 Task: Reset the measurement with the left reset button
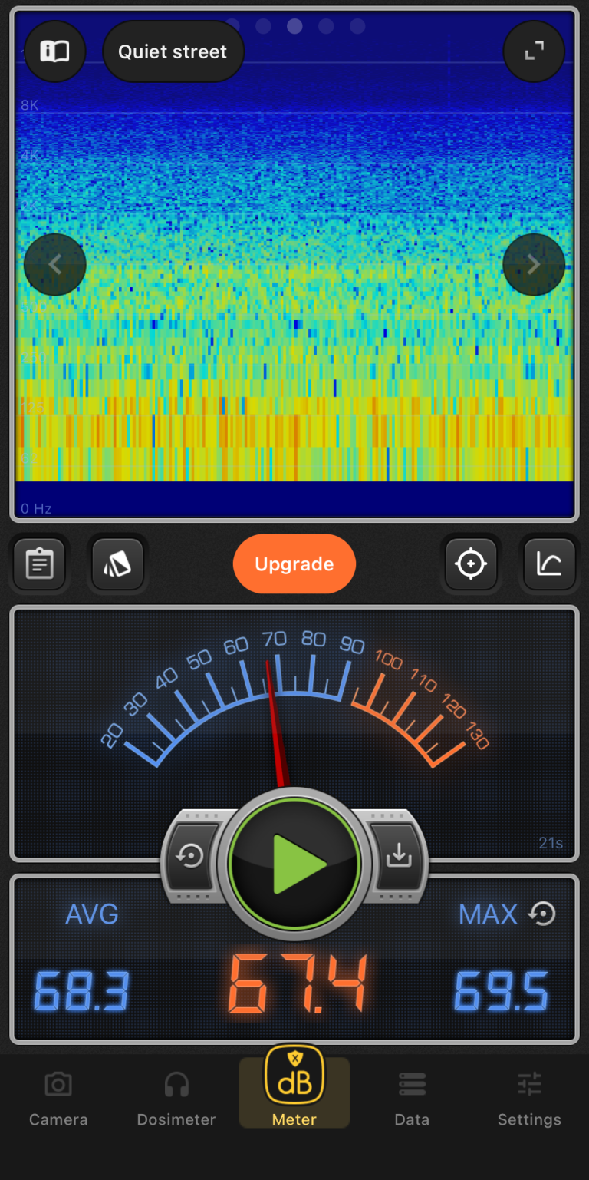(x=189, y=856)
